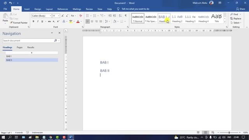
Task: Open the Select dropdown in Editing
Action: tap(236, 23)
